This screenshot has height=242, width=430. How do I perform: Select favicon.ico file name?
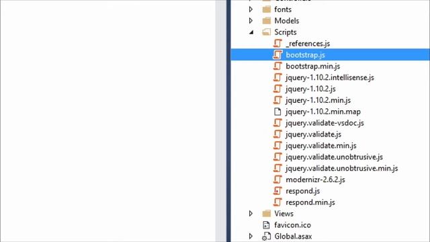pyautogui.click(x=293, y=225)
